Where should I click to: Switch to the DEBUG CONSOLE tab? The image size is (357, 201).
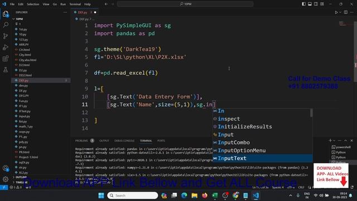[124, 141]
